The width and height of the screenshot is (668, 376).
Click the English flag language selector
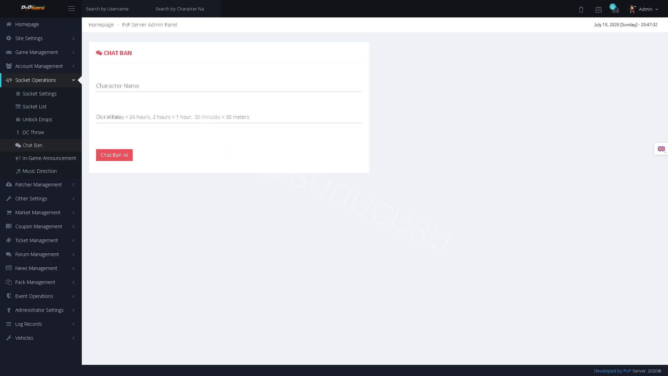coord(661,149)
